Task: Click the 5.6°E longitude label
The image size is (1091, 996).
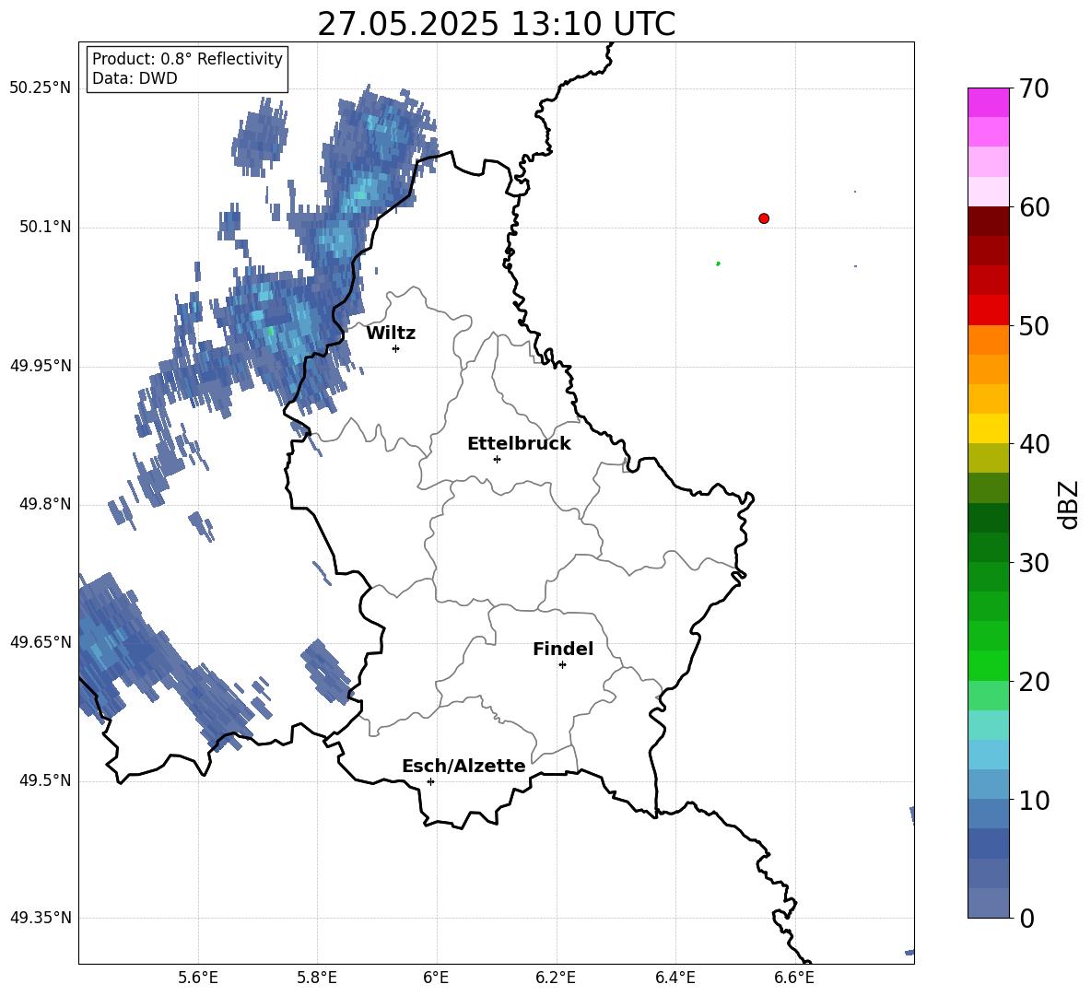Action: coord(198,978)
